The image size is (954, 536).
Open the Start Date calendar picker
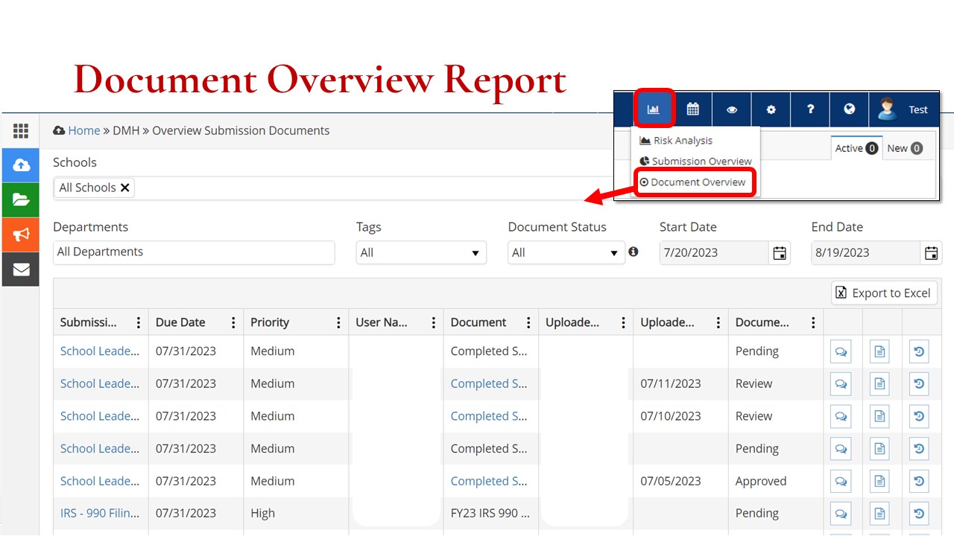click(x=780, y=253)
